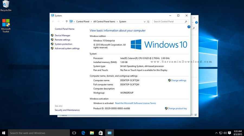The width and height of the screenshot is (244, 136).
Task: Open the taskbar clock showing 3:33 AM
Action: 237,133
